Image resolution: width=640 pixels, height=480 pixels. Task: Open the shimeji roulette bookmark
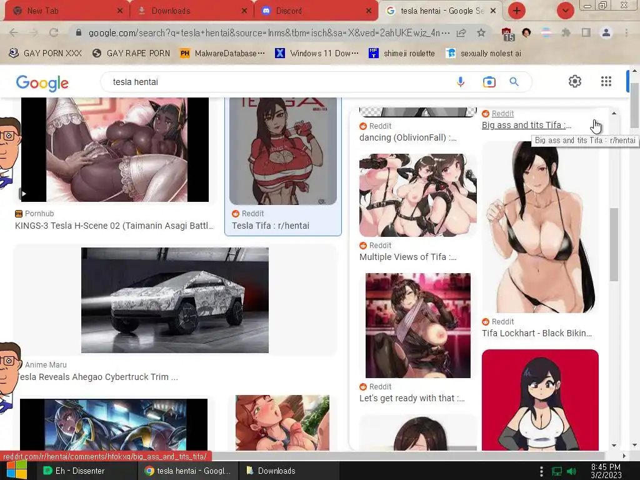click(x=402, y=53)
